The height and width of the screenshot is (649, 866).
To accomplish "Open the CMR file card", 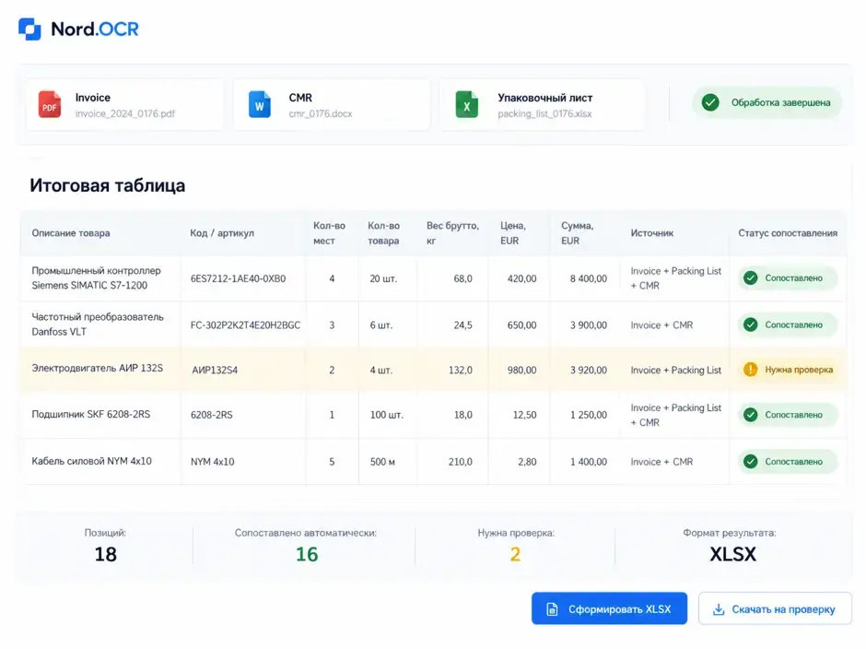I will pos(332,104).
